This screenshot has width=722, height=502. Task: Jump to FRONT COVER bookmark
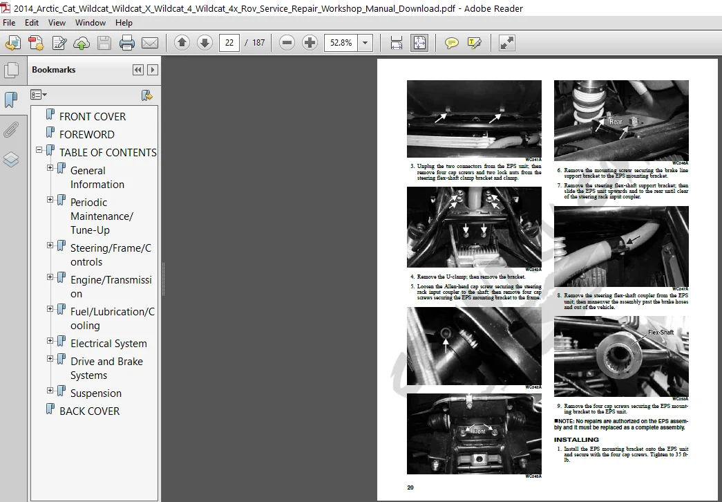click(92, 117)
